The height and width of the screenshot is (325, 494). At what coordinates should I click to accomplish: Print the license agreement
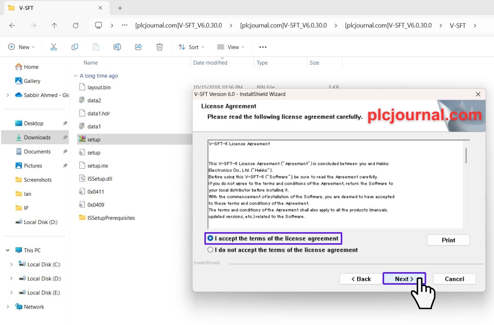click(x=448, y=240)
